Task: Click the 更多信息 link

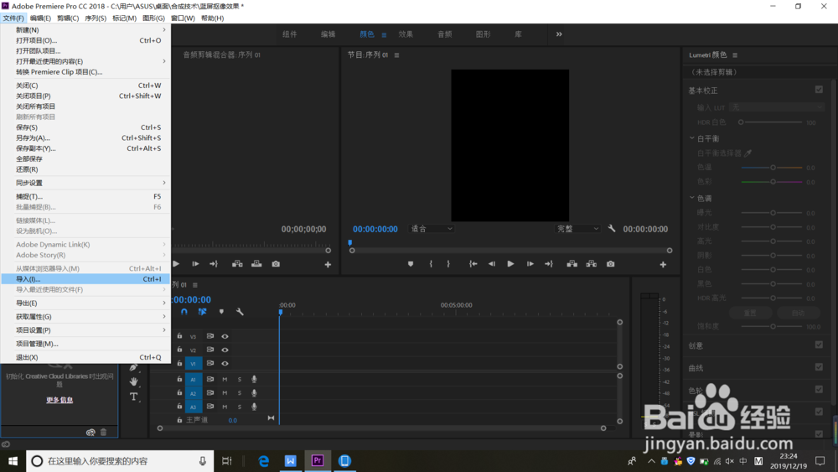Action: pyautogui.click(x=59, y=400)
